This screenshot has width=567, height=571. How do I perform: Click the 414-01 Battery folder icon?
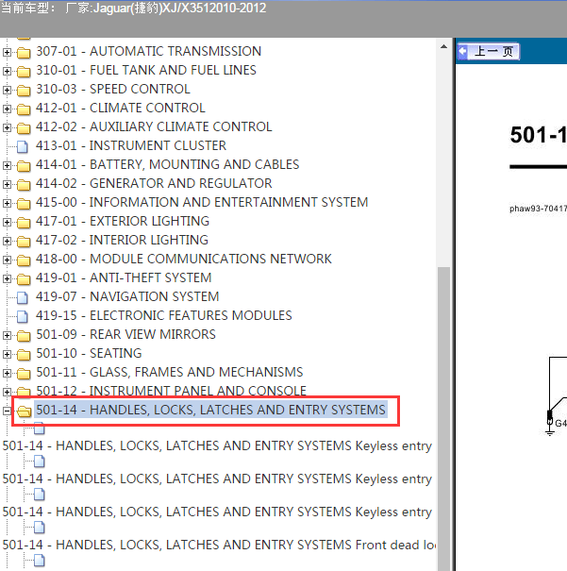click(x=24, y=166)
